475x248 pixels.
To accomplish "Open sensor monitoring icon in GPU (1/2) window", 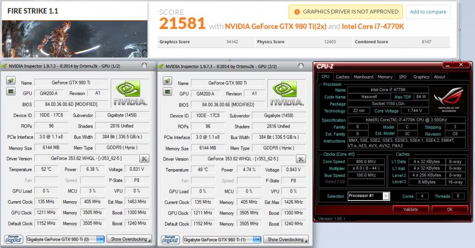I will coord(11,92).
